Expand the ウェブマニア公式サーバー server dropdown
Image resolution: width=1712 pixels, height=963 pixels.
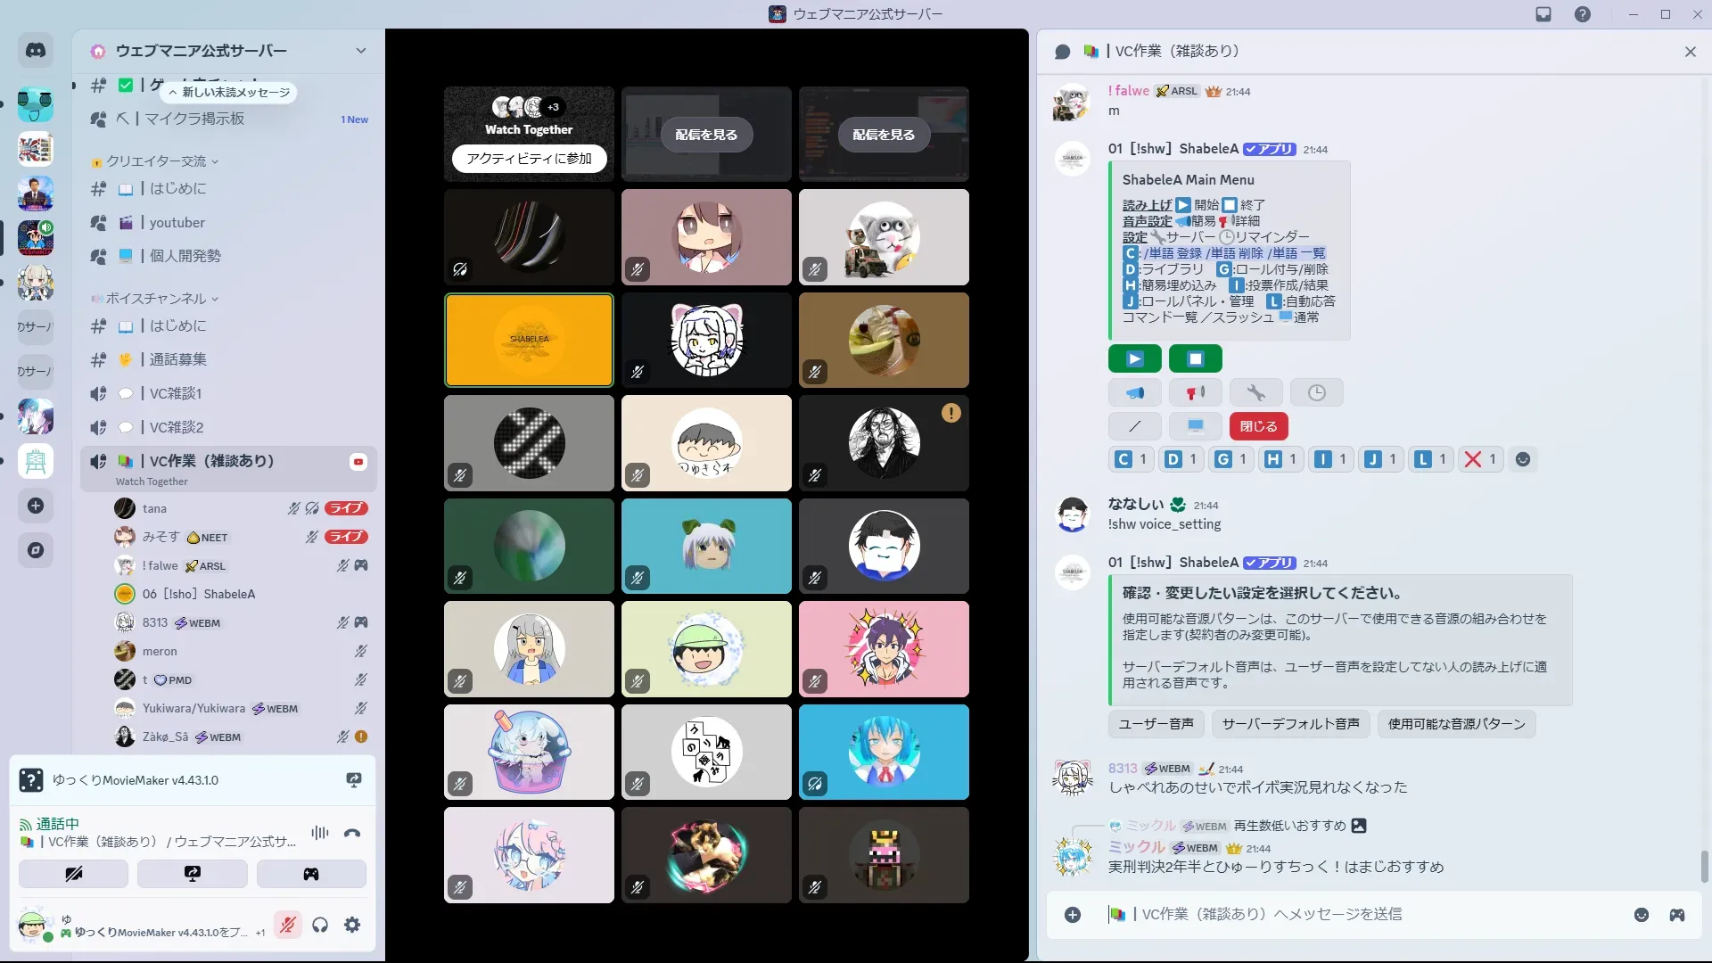click(x=360, y=51)
